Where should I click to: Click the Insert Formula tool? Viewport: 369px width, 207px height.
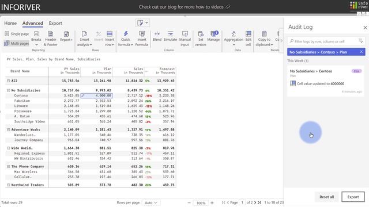(141, 39)
